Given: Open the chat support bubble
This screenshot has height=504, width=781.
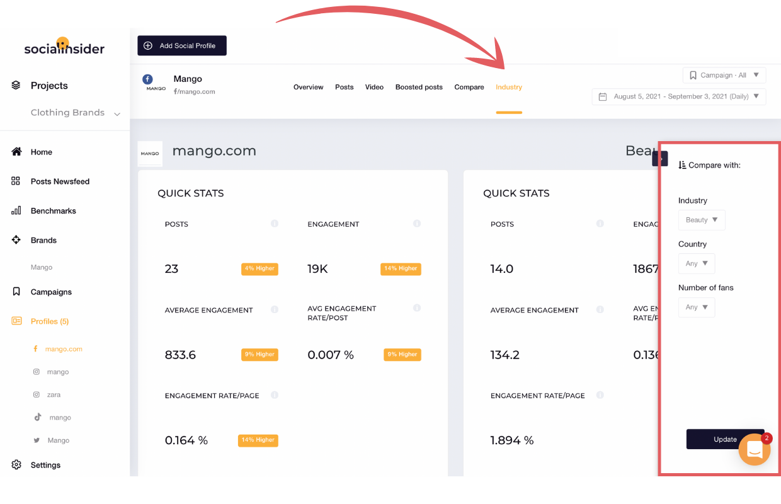Looking at the screenshot, I should pyautogui.click(x=755, y=449).
